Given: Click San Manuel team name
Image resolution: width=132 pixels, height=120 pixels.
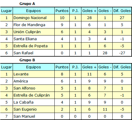Looking at the screenshot, I should click(x=24, y=116).
